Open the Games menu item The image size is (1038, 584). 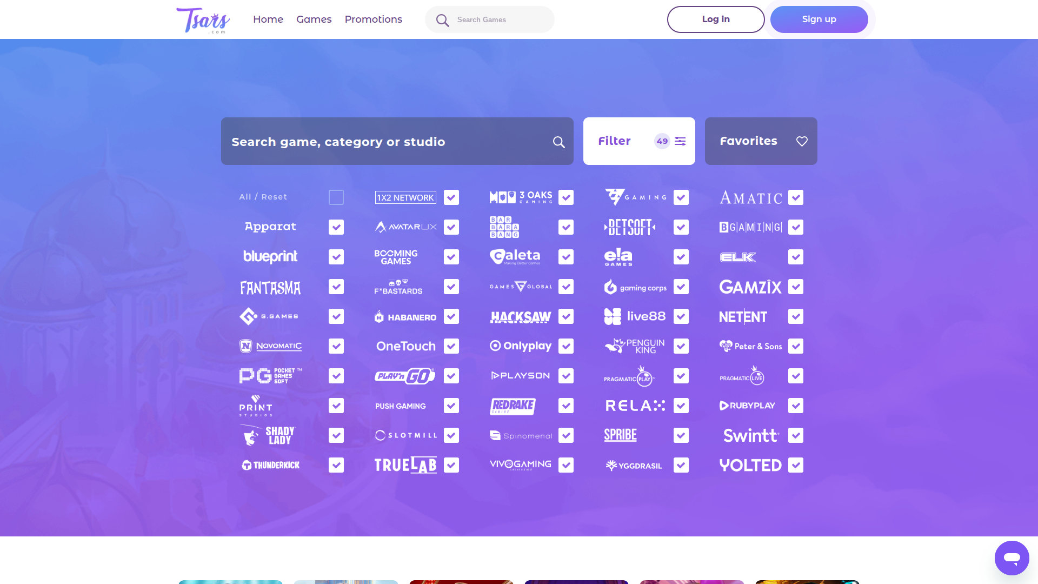coord(314,19)
